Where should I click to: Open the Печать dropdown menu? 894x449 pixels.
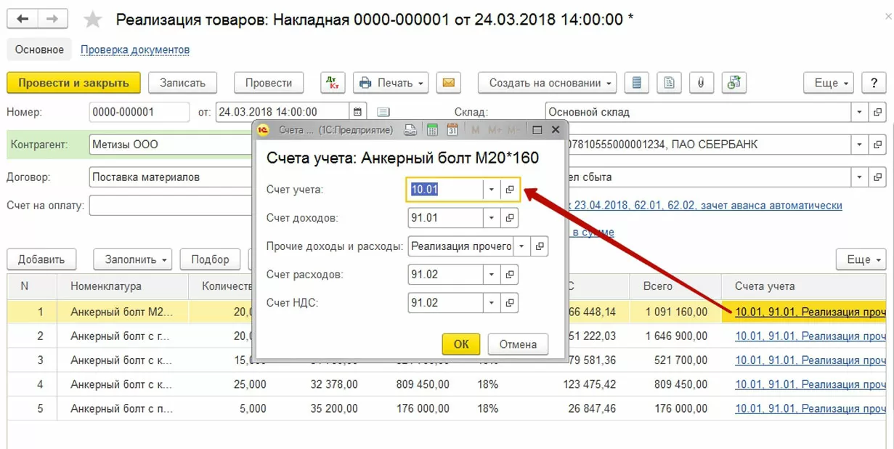point(391,83)
